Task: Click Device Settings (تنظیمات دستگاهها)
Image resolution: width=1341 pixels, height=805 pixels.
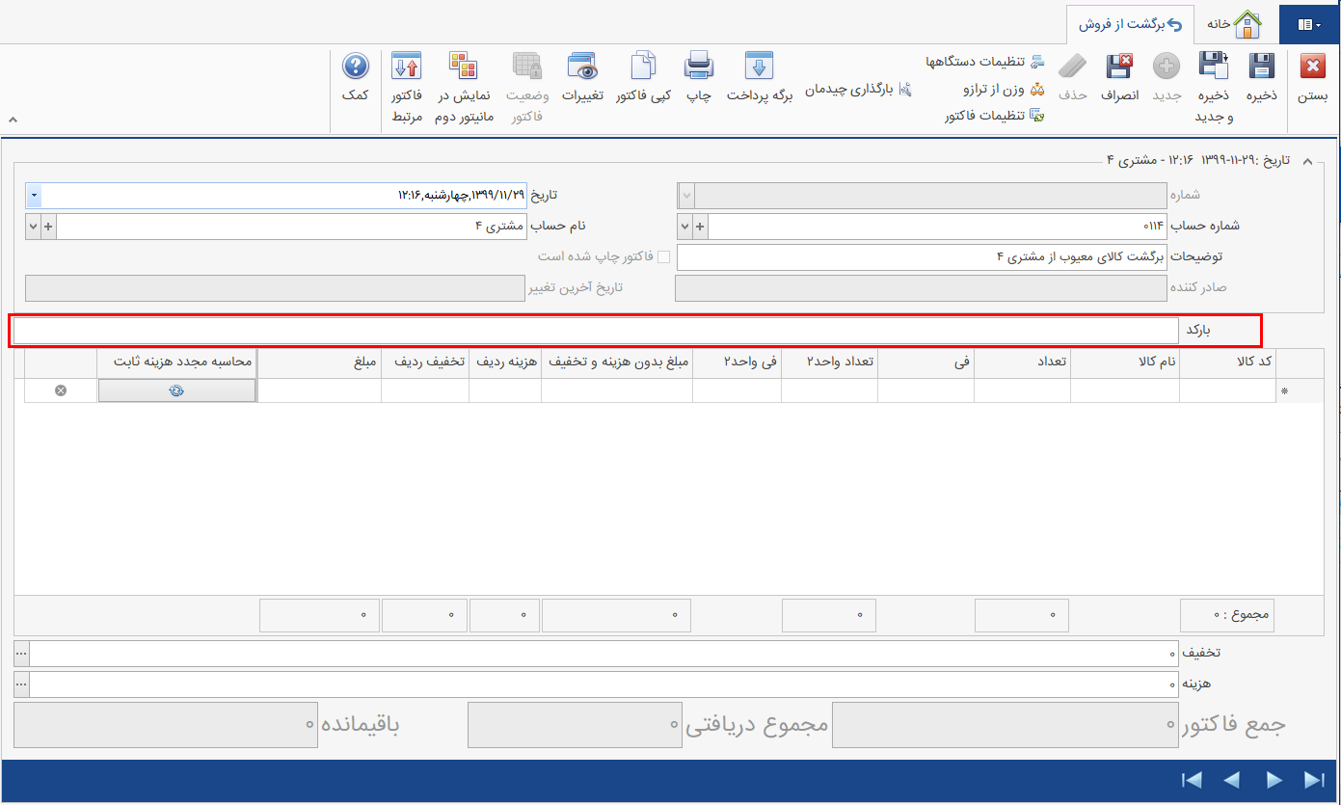Action: (984, 62)
